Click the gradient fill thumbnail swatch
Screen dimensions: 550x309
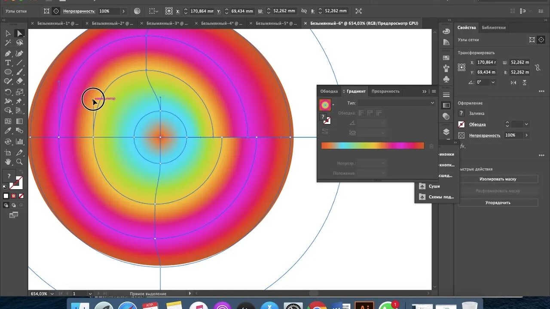(x=325, y=105)
